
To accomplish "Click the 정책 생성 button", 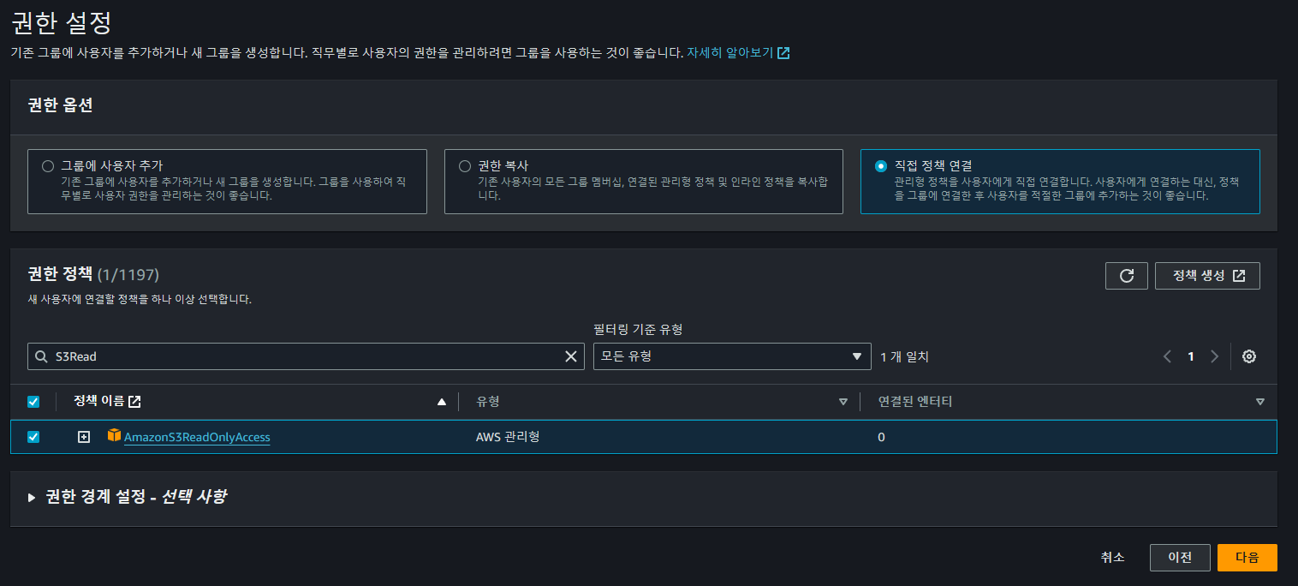I will click(x=1207, y=276).
